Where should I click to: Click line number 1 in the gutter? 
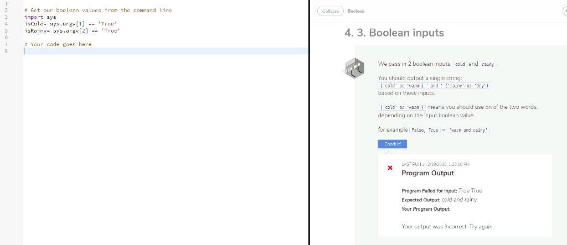click(x=6, y=3)
